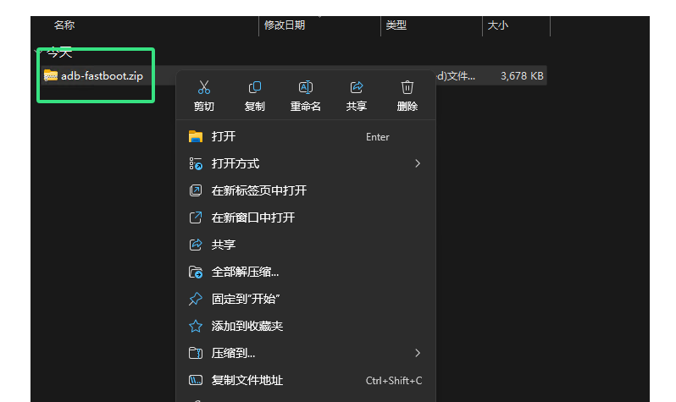Screen dimensions: 676x402
Task: Click the path icon beside 复制文件地址
Action: [196, 380]
